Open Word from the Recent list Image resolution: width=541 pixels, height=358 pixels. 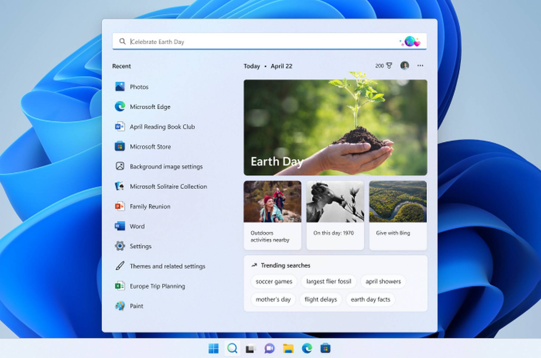tap(137, 226)
